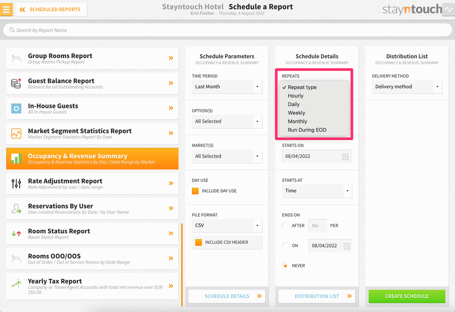The width and height of the screenshot is (455, 312).
Task: Click chevron arrows for In-House Guests
Action: [171, 108]
